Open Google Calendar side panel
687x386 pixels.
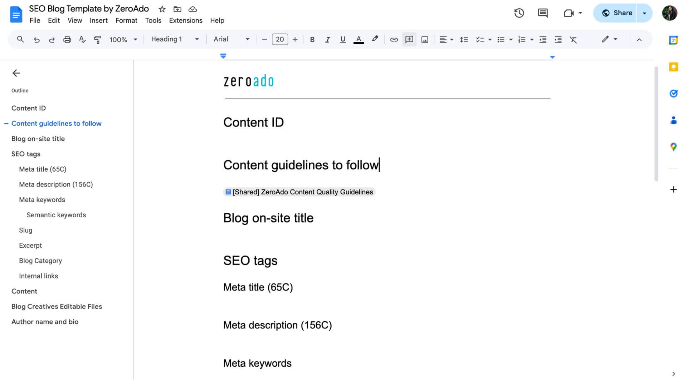click(x=673, y=40)
